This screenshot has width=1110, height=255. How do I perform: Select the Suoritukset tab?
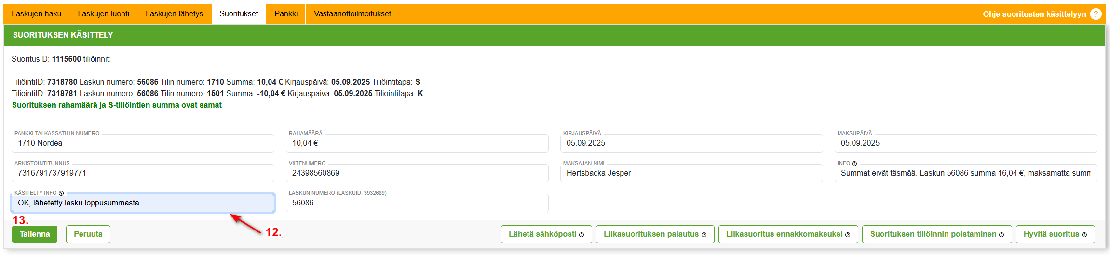(x=239, y=14)
